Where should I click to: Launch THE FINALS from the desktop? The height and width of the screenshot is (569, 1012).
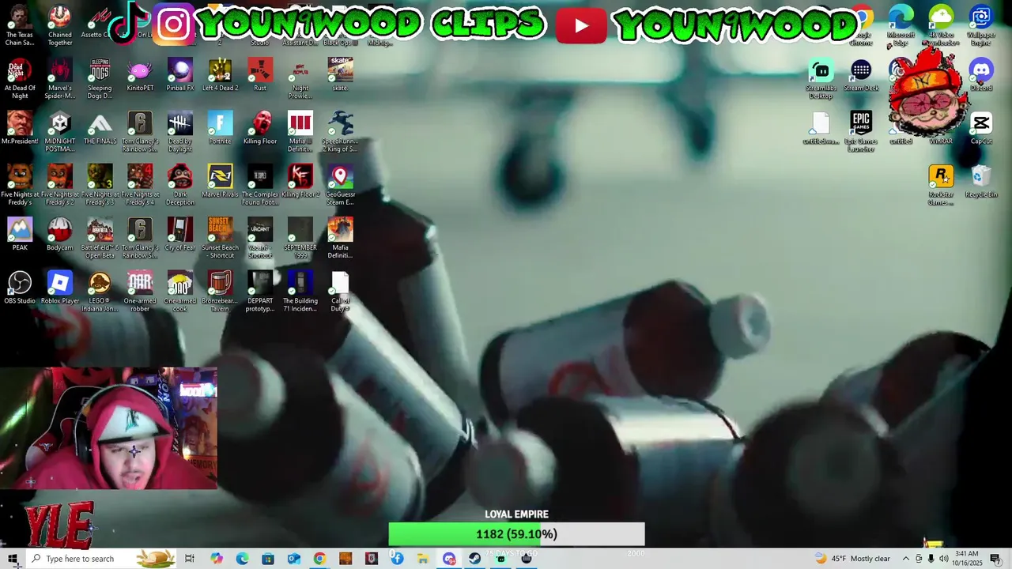click(100, 128)
